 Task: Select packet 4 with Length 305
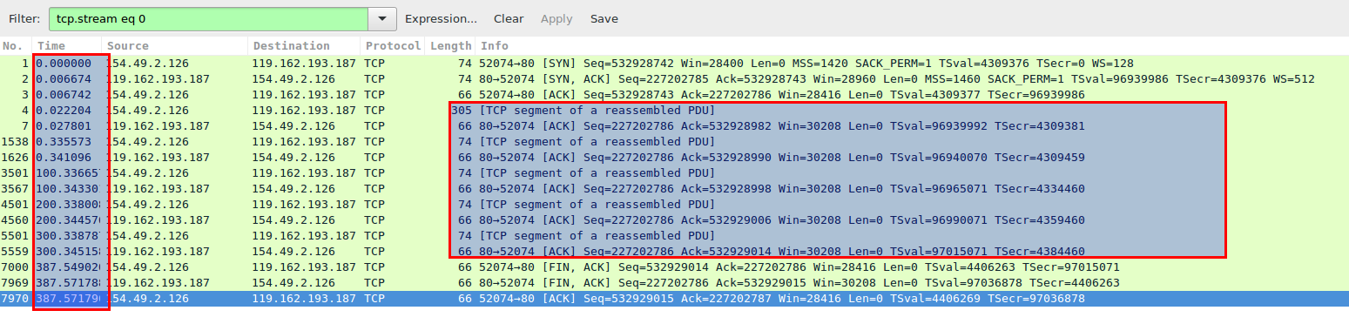(674, 111)
